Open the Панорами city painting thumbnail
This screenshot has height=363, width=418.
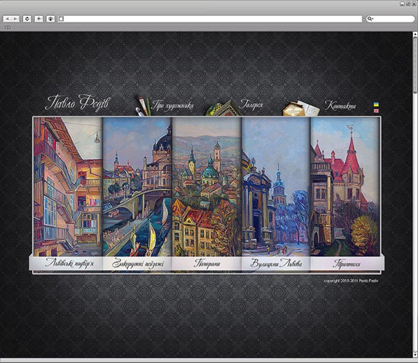pyautogui.click(x=207, y=186)
